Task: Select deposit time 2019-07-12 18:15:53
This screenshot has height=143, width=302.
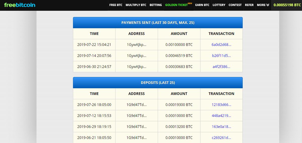Action: pyautogui.click(x=94, y=116)
